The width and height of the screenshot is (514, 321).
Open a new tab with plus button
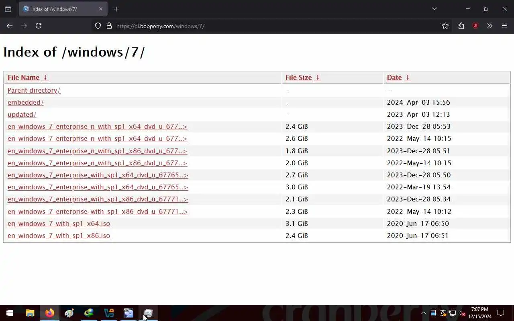116,9
